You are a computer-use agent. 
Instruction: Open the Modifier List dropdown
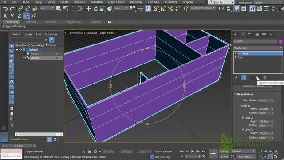pos(258,48)
